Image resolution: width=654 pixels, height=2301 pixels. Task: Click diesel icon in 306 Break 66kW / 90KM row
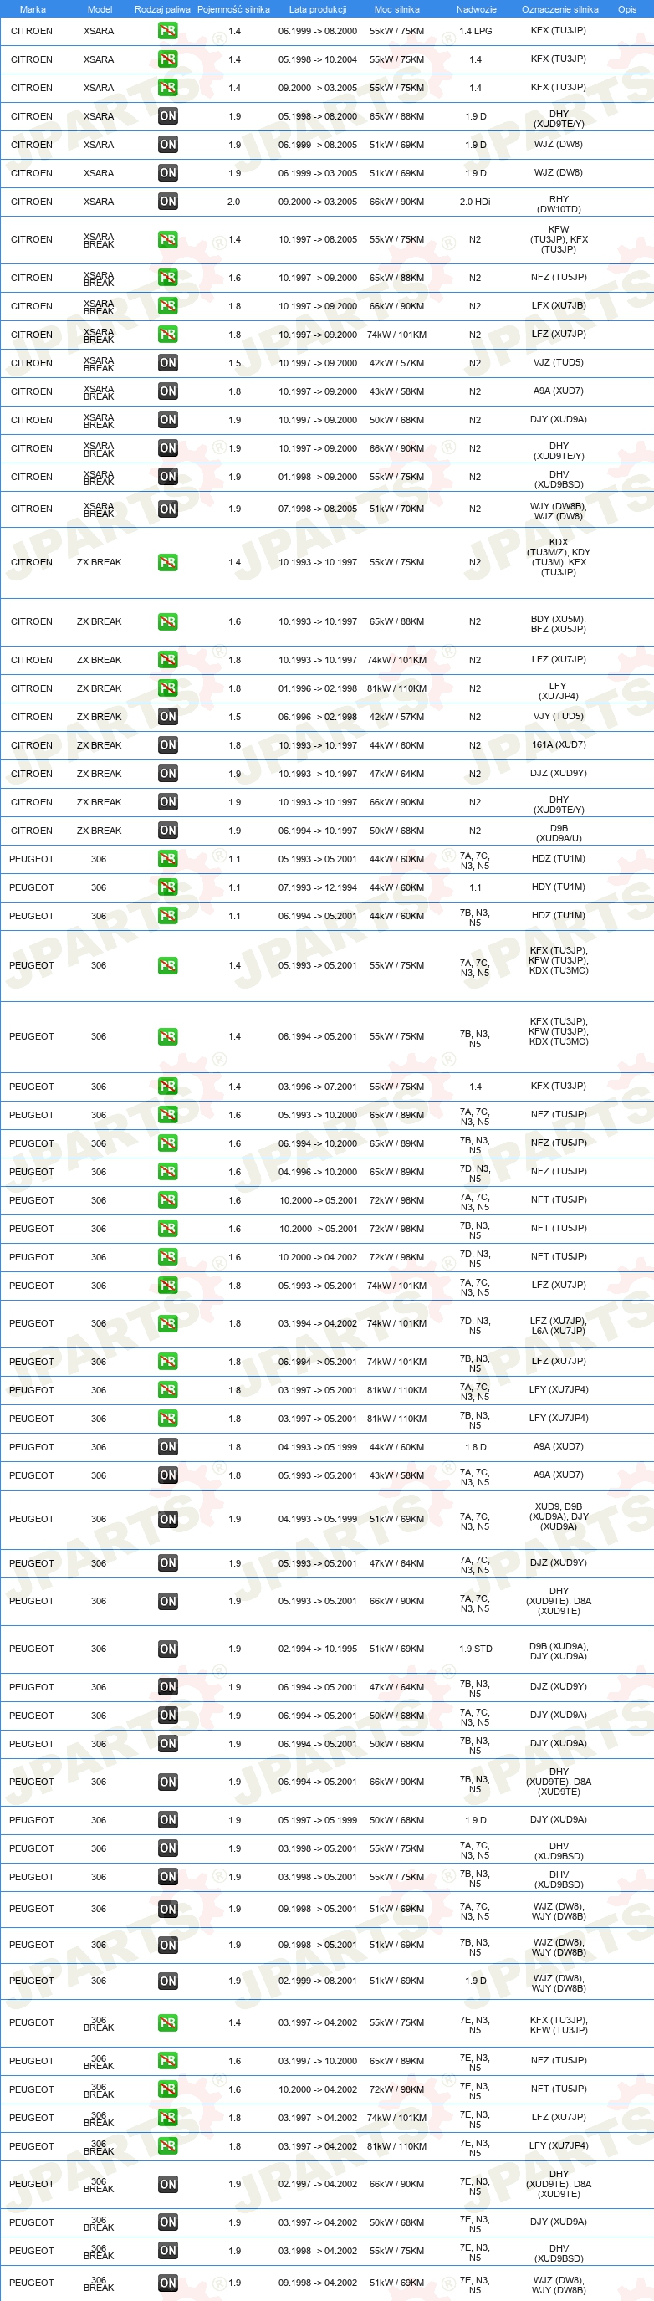[x=168, y=2184]
